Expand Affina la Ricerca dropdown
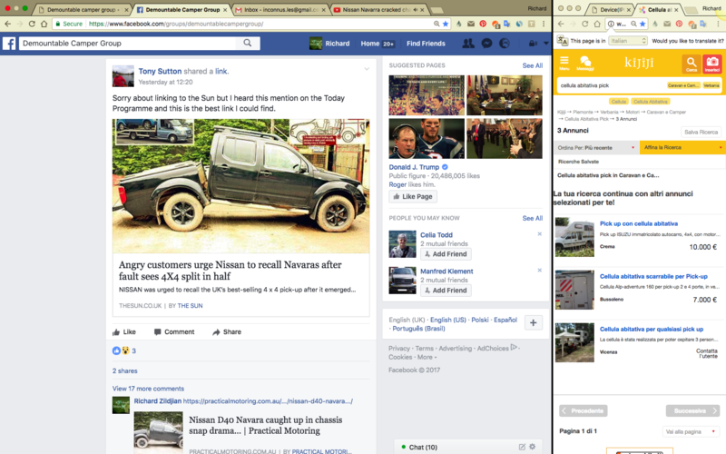The height and width of the screenshot is (454, 726). coord(682,147)
